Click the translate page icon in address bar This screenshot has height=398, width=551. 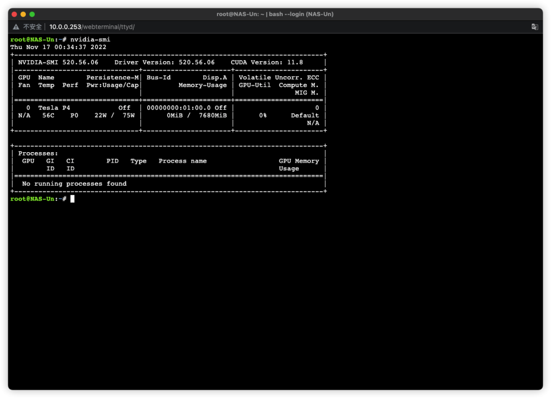[x=534, y=26]
